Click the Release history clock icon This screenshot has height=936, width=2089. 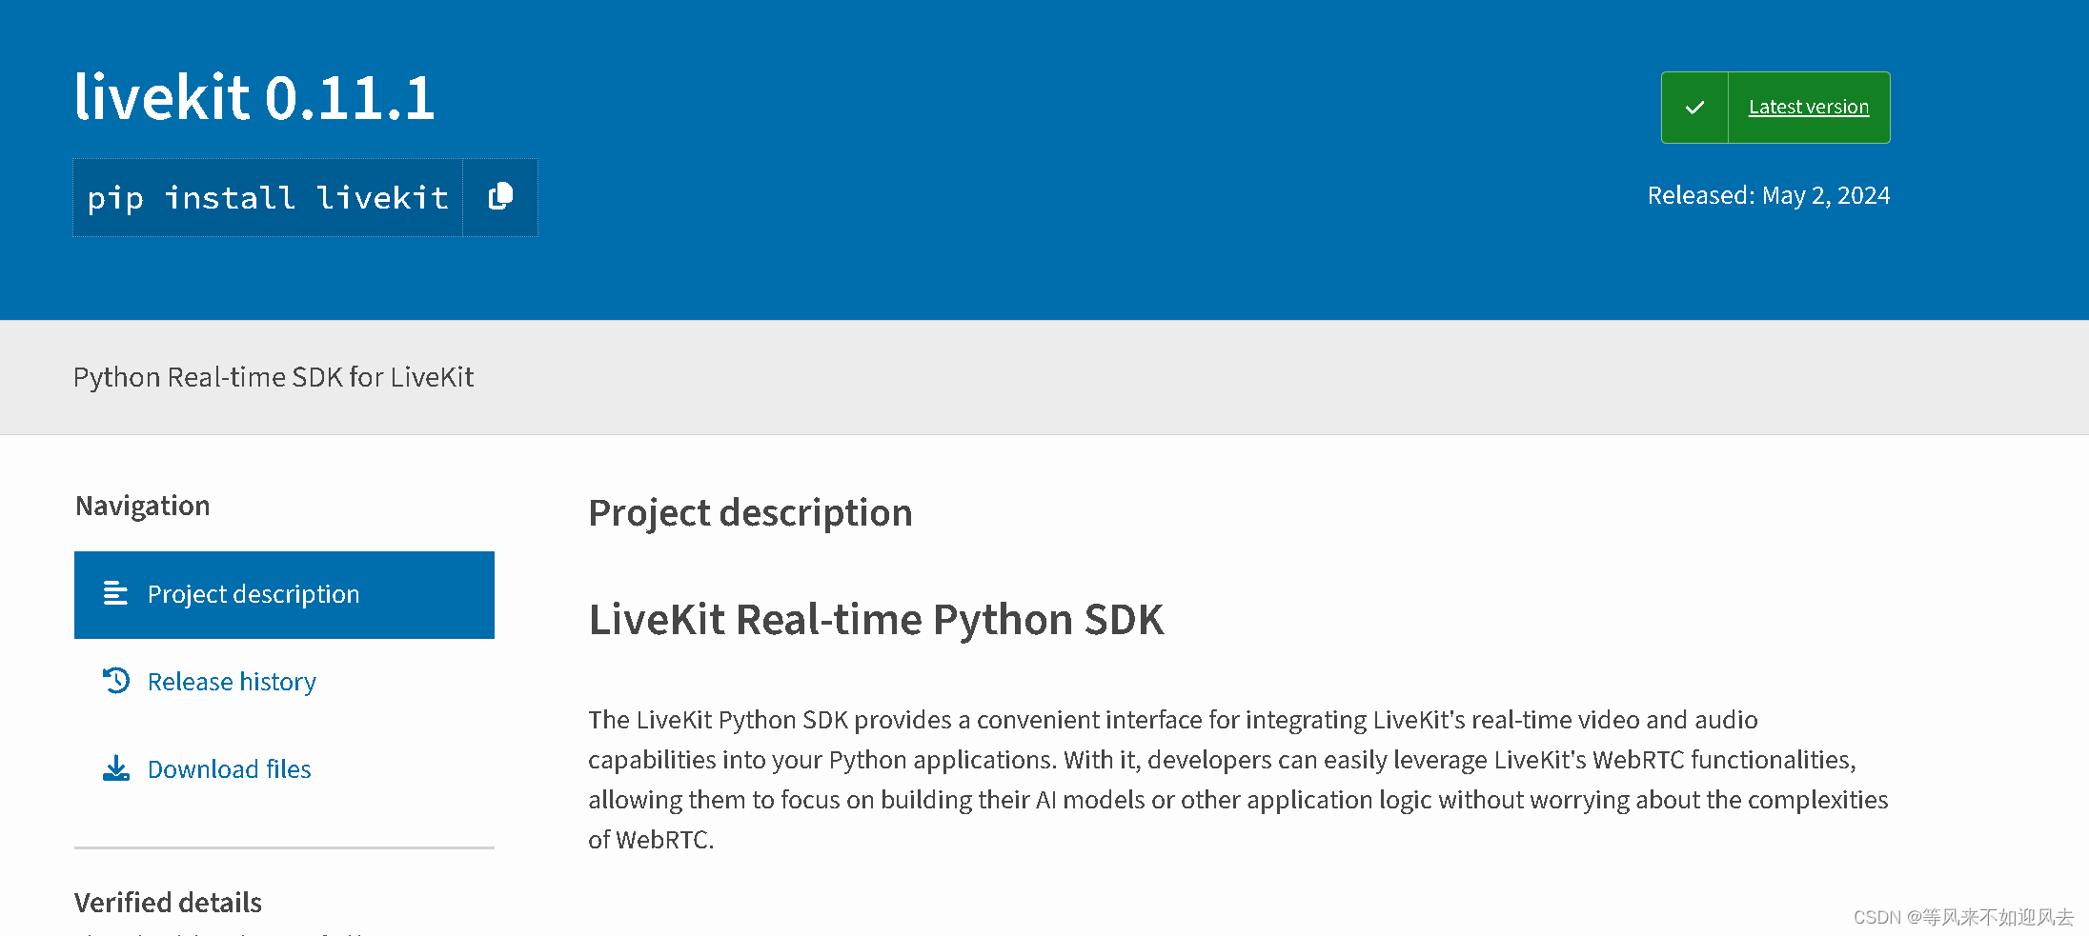coord(115,681)
